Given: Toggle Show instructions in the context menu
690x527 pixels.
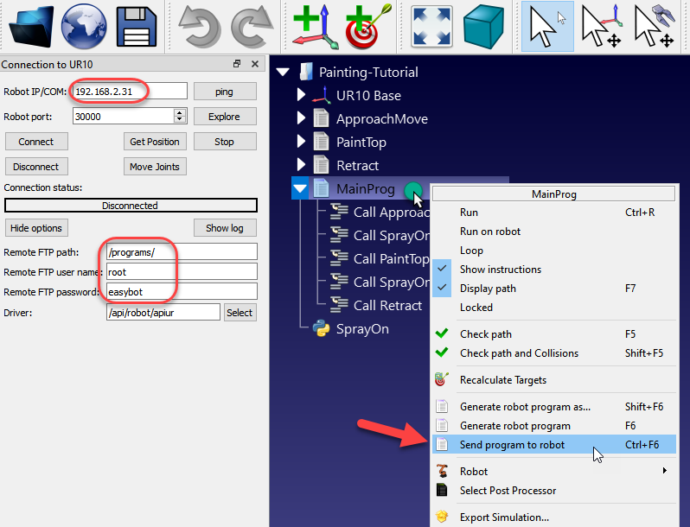Looking at the screenshot, I should coord(500,270).
